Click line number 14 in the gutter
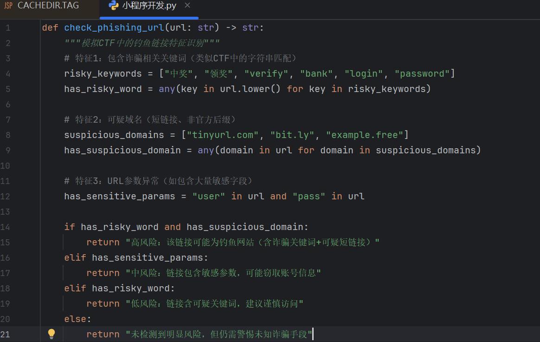Screen dimensions: 540x342 (5, 227)
